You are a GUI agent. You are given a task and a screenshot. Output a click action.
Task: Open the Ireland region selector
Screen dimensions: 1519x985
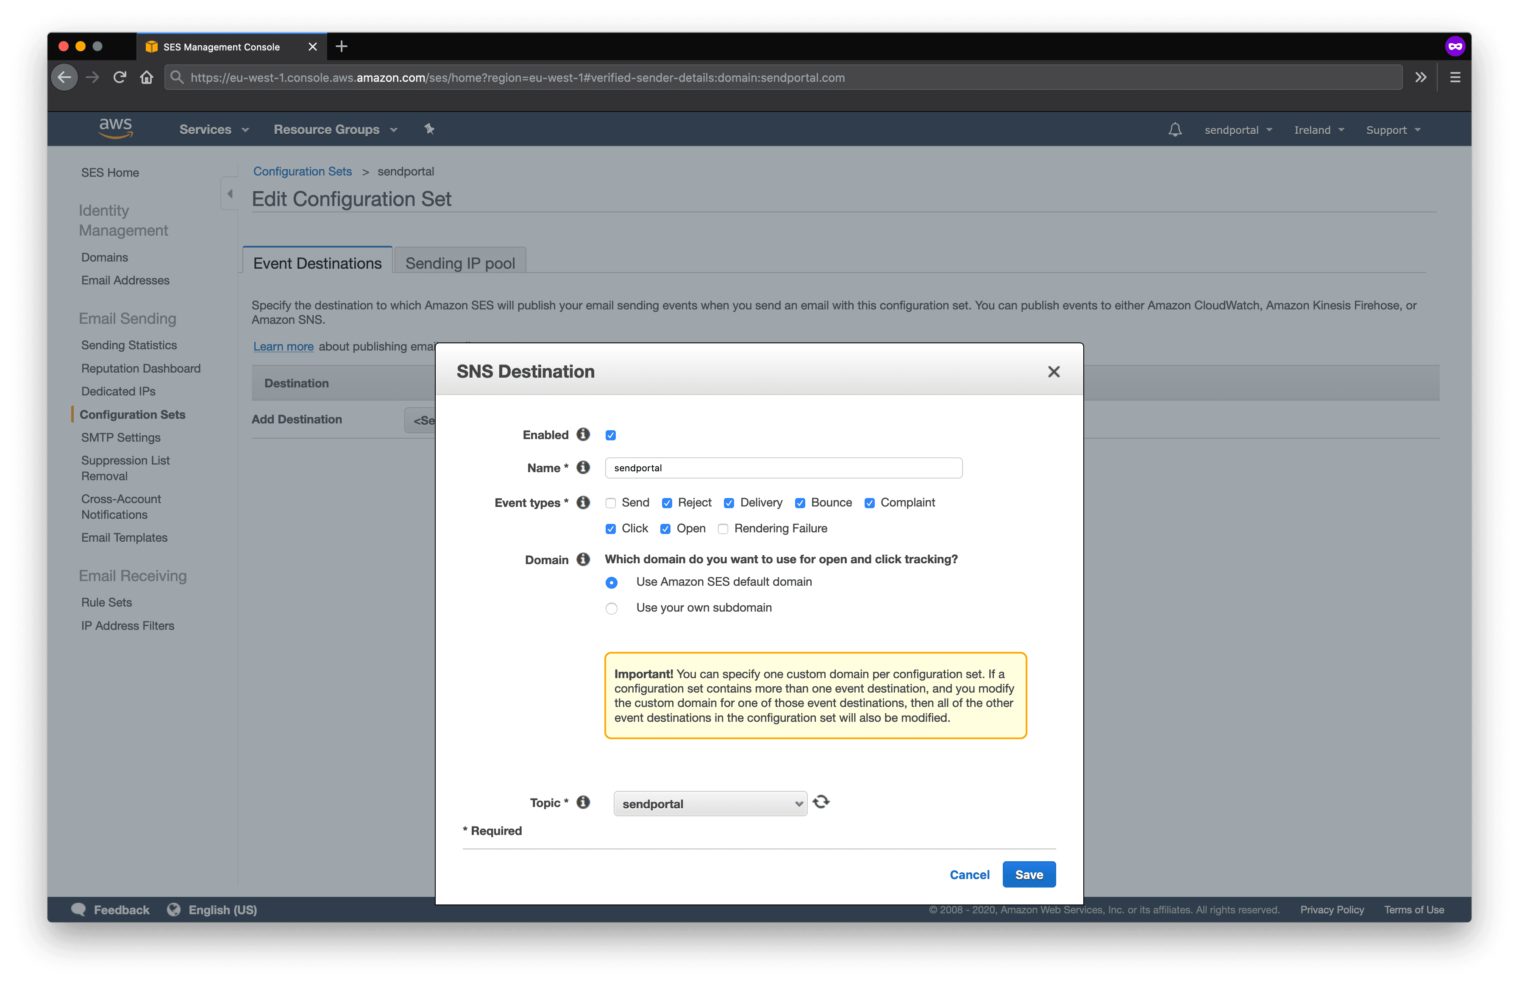(x=1319, y=130)
